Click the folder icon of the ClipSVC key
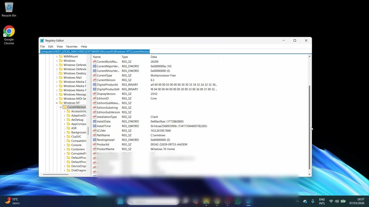The image size is (369, 207). coord(68,137)
